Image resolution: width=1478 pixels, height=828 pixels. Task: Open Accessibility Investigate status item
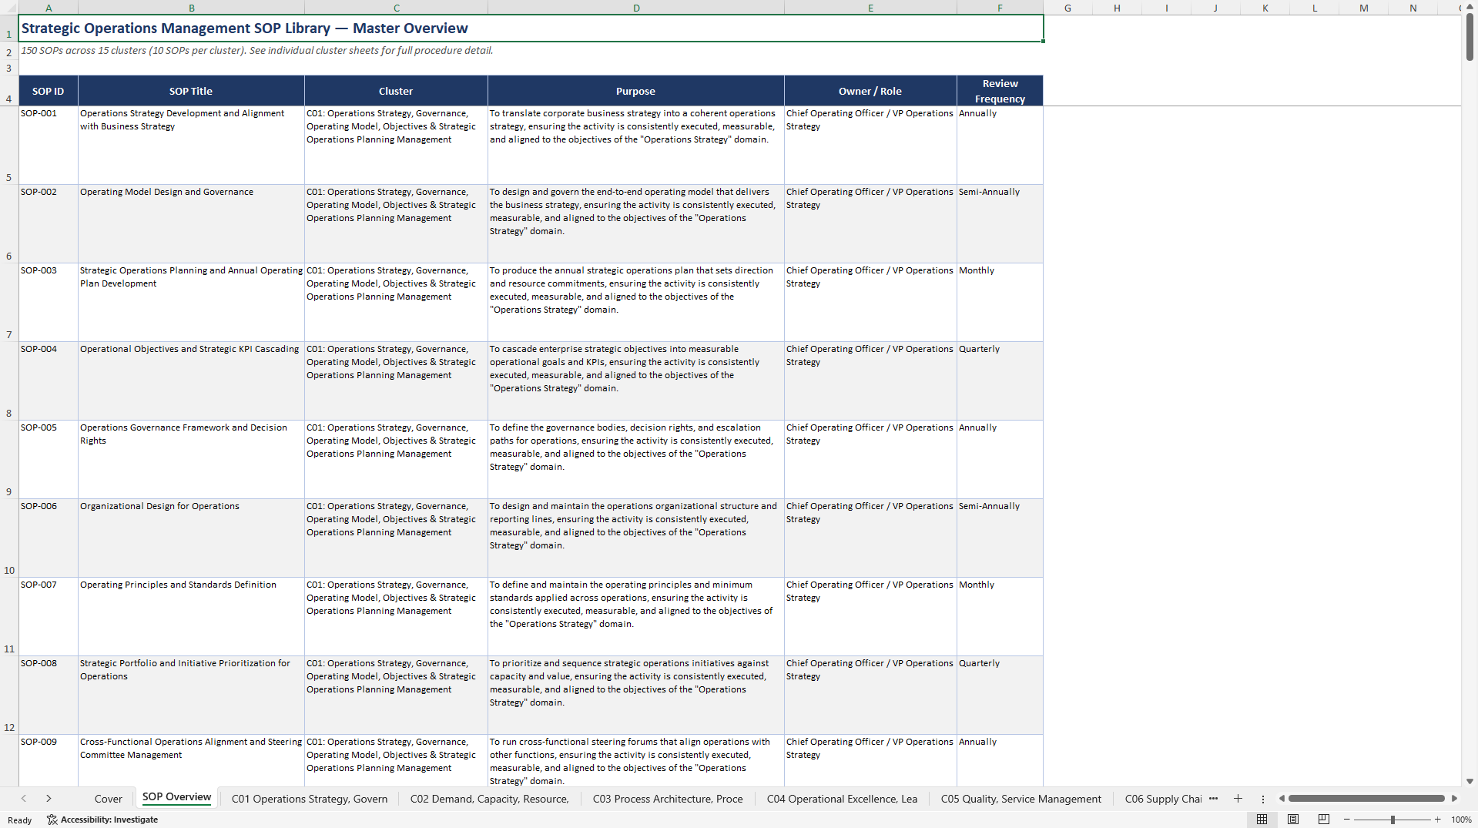102,820
